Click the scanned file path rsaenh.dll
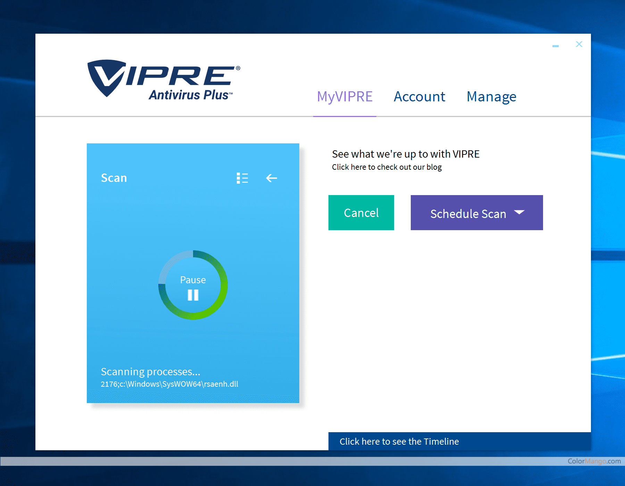 (x=169, y=384)
